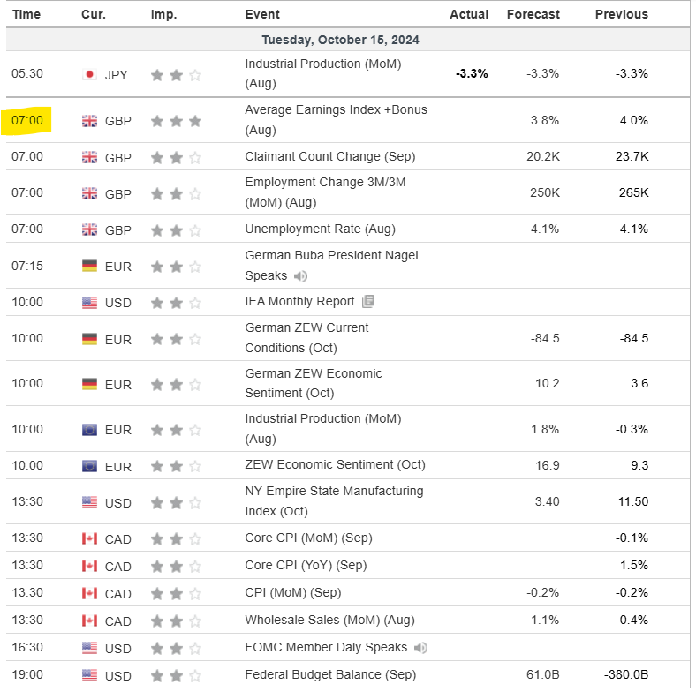Open the Core CPI (YoY) (Sep) event
696x692 pixels.
(x=305, y=565)
